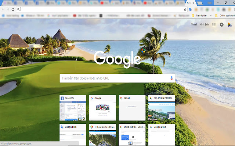Click the browser forward arrow
This screenshot has width=235, height=146.
tap(8, 9)
